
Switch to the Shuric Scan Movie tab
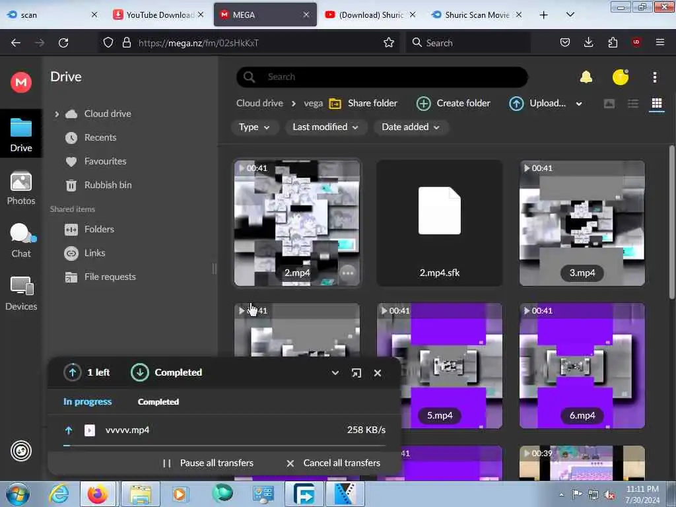point(477,15)
